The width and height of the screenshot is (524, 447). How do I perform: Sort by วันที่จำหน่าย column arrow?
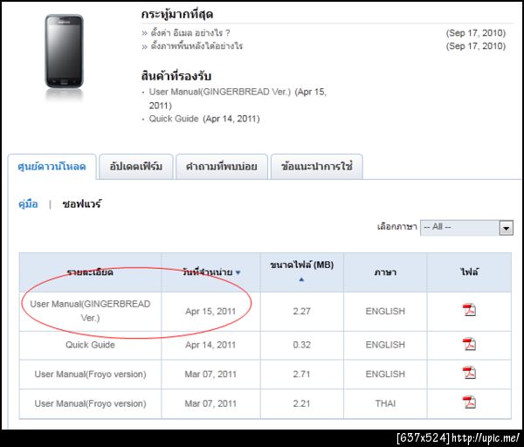tap(238, 272)
